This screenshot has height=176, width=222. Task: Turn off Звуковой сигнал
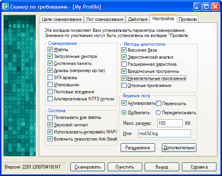tap(50, 125)
